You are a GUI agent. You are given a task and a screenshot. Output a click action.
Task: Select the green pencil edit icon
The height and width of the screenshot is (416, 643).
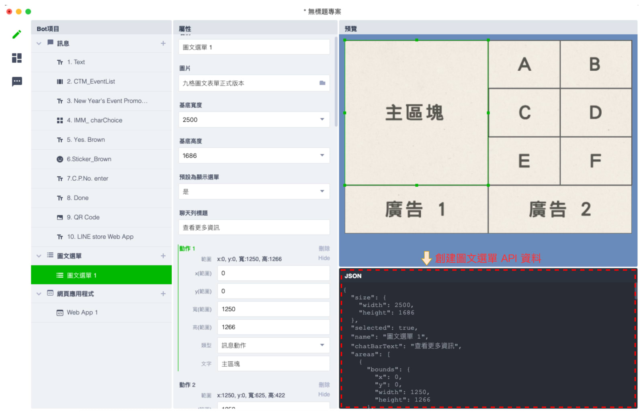click(16, 35)
